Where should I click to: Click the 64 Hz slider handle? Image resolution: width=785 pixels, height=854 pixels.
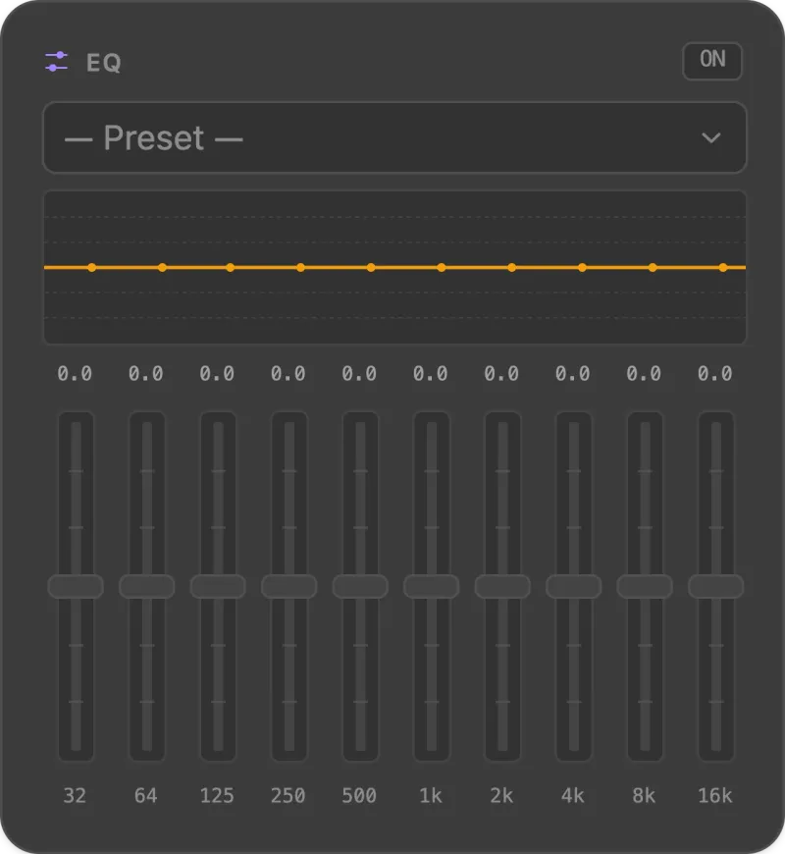point(147,587)
